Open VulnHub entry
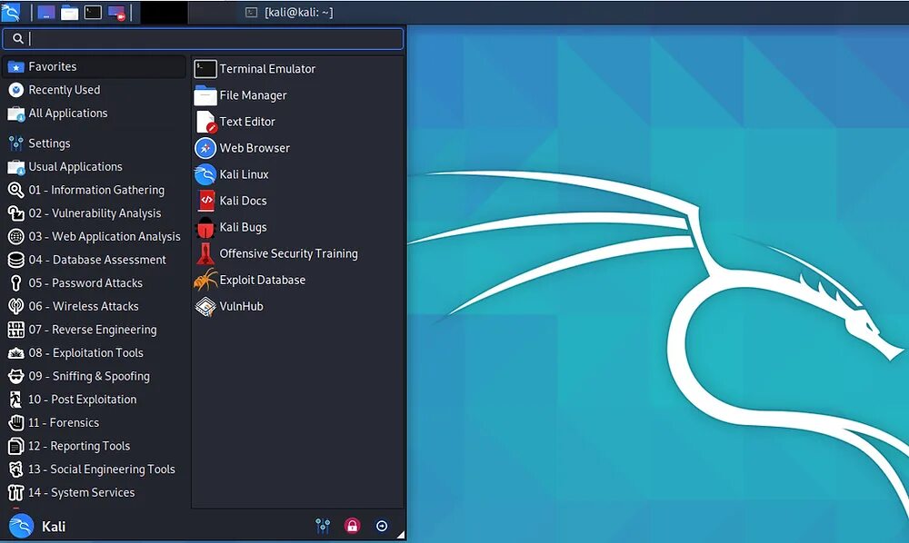This screenshot has width=909, height=543. click(297, 306)
